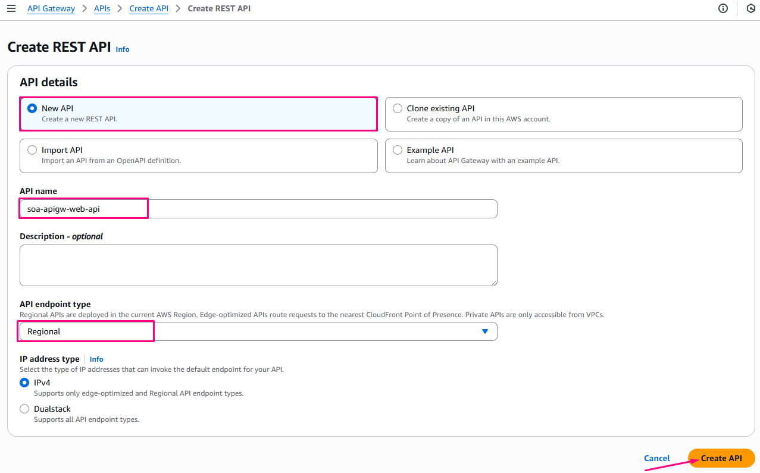Viewport: 760px width, 473px height.
Task: Focus the Description text area
Action: point(258,265)
